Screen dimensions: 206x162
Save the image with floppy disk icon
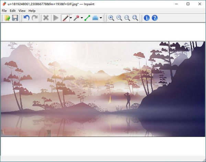[x=15, y=18]
